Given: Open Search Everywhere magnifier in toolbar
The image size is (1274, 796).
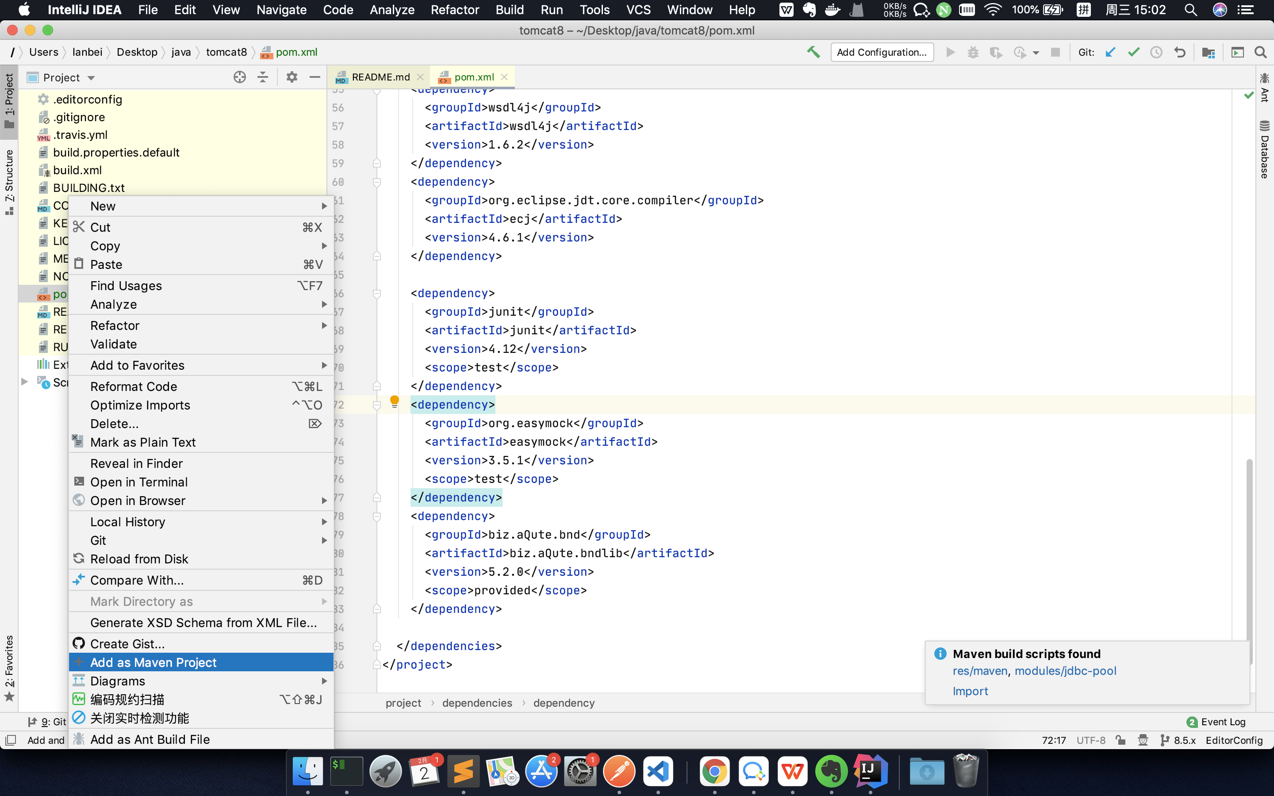Looking at the screenshot, I should click(1260, 52).
